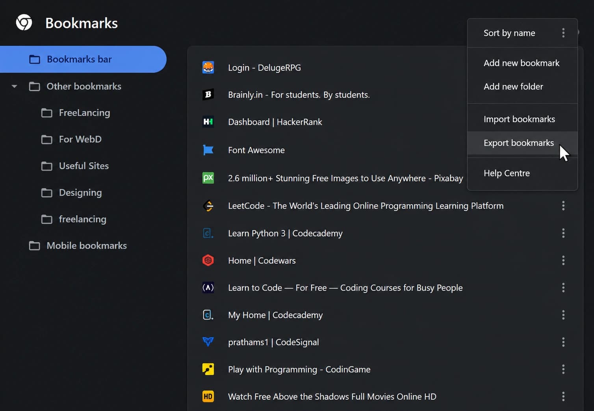The image size is (594, 411).
Task: Select the Mobile bookmarks folder
Action: point(87,245)
